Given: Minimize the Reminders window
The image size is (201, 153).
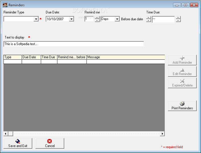Looking at the screenshot, I should (177, 5).
